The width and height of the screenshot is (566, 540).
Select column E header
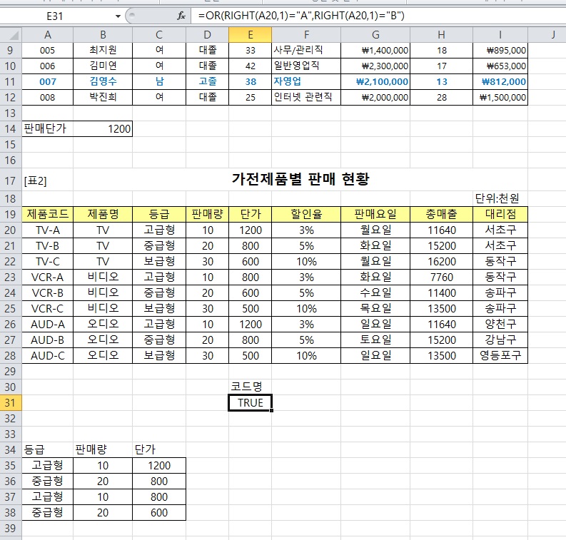point(250,34)
